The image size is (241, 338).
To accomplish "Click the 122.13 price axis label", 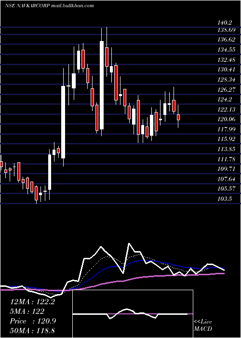I will [x=227, y=109].
